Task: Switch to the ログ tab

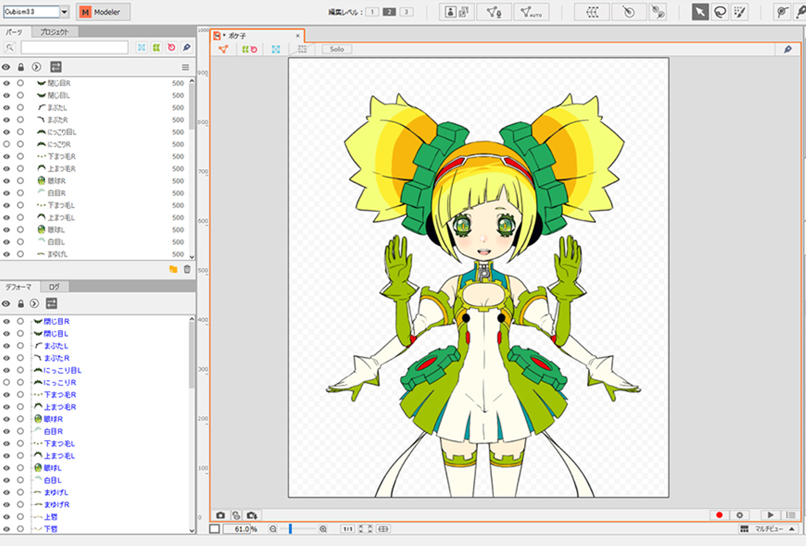Action: 54,287
